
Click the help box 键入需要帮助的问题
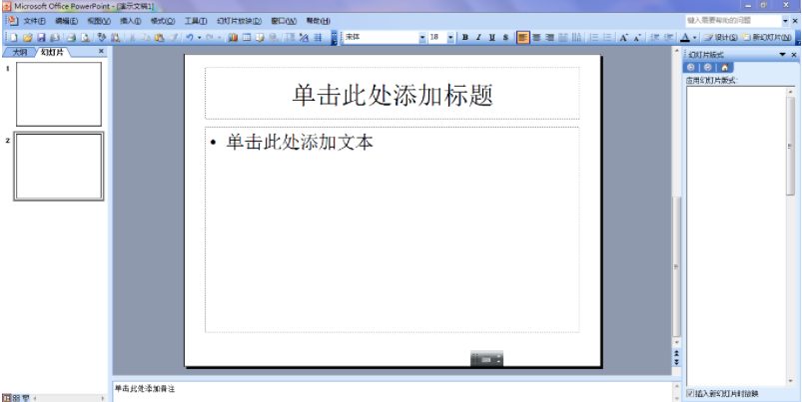(x=733, y=21)
